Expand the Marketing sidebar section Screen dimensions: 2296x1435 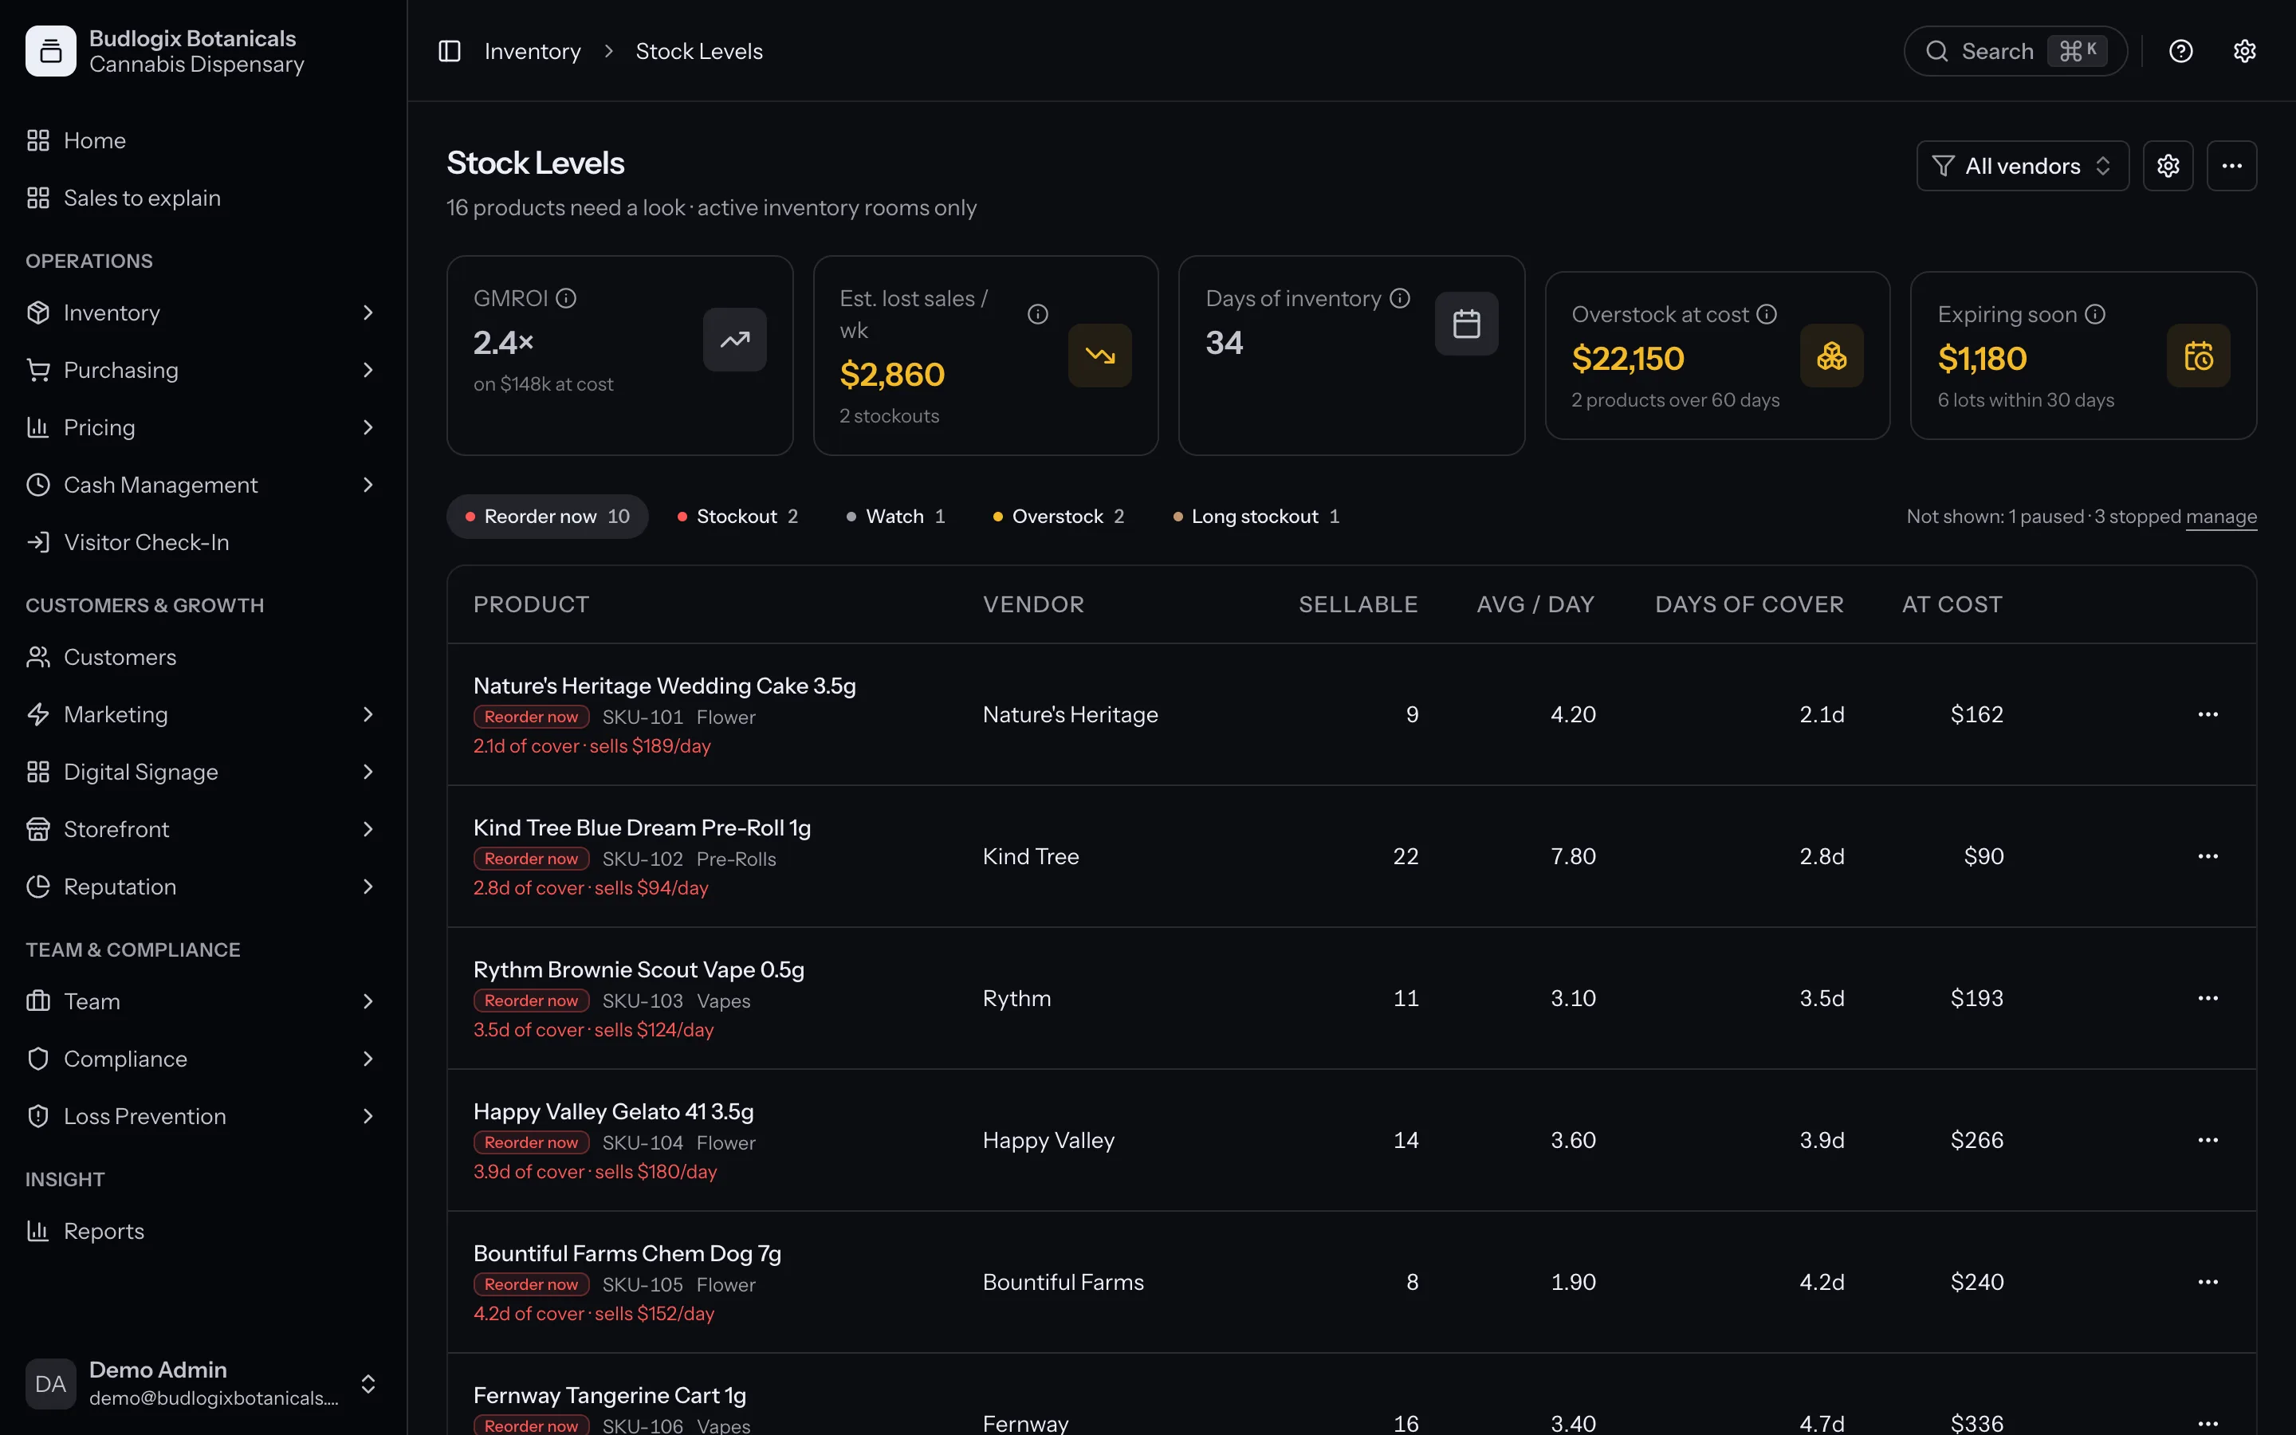[203, 714]
